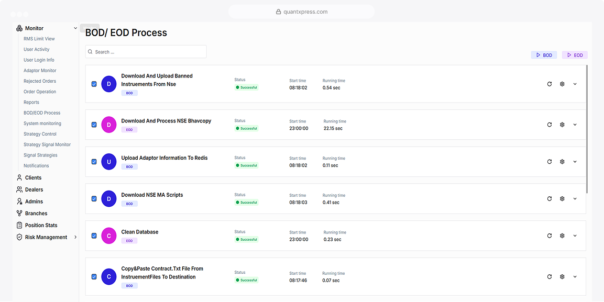Screen dimensions: 604x302
Task: Click the Search input field
Action: [146, 51]
